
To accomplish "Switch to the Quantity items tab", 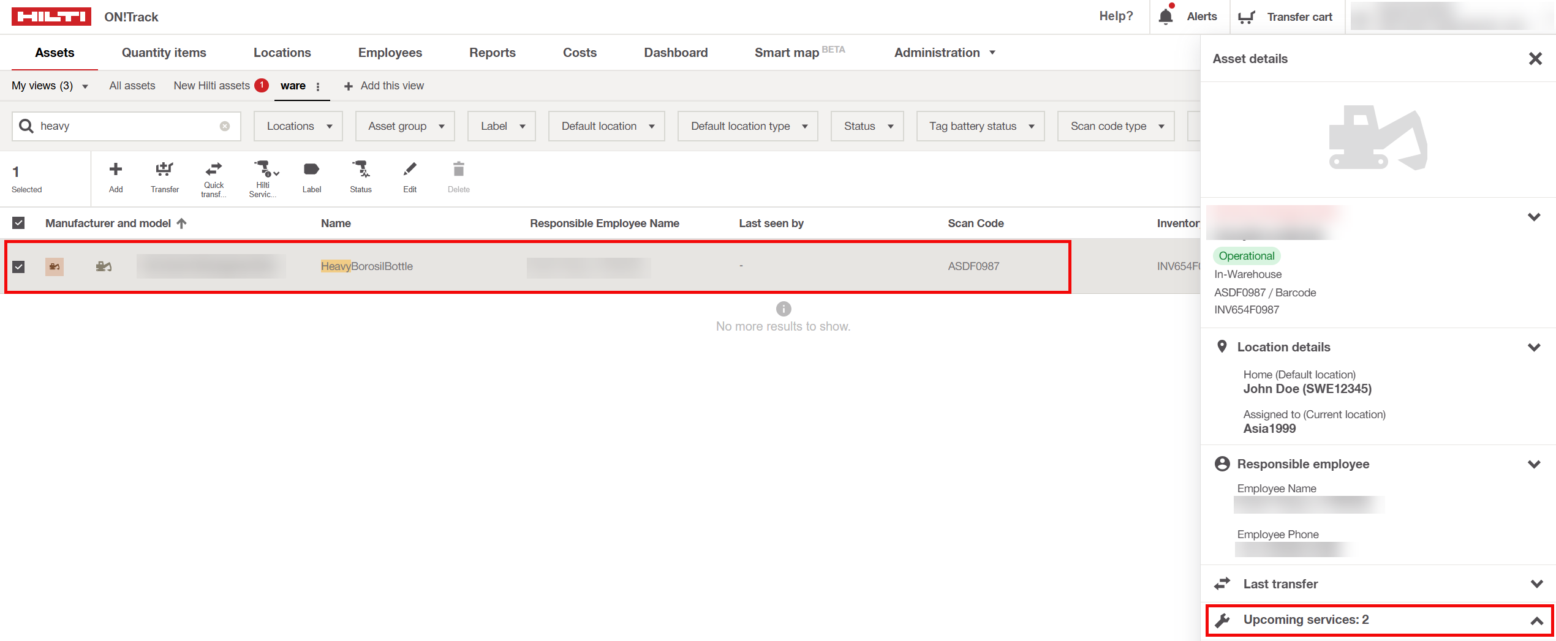I will point(164,53).
